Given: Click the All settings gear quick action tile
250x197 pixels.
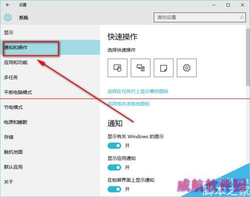Looking at the screenshot, I should 186,68.
